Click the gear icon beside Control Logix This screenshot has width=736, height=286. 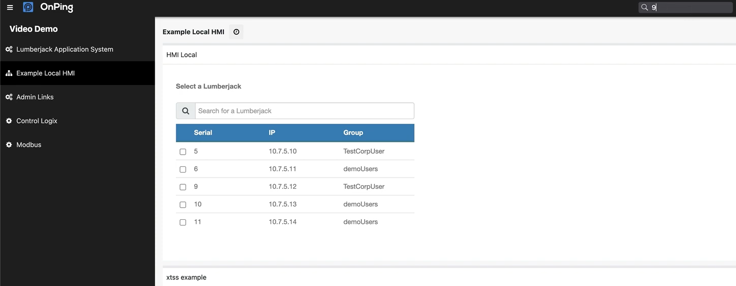coord(9,121)
